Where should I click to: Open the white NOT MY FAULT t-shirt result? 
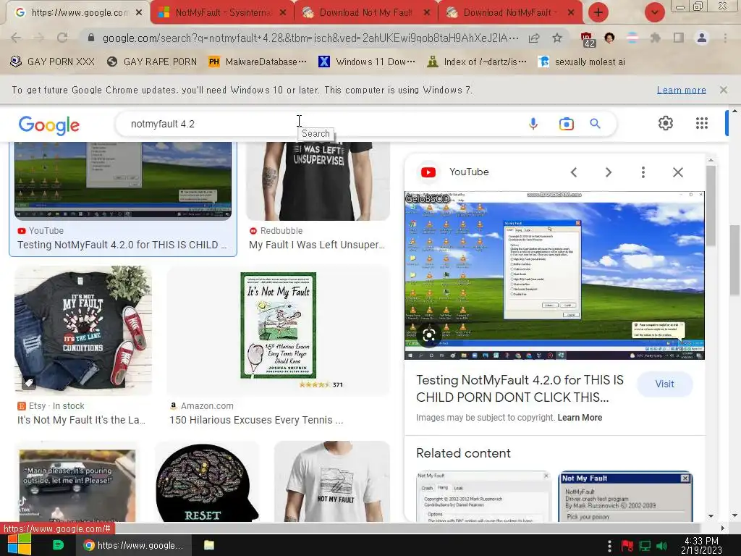332,481
